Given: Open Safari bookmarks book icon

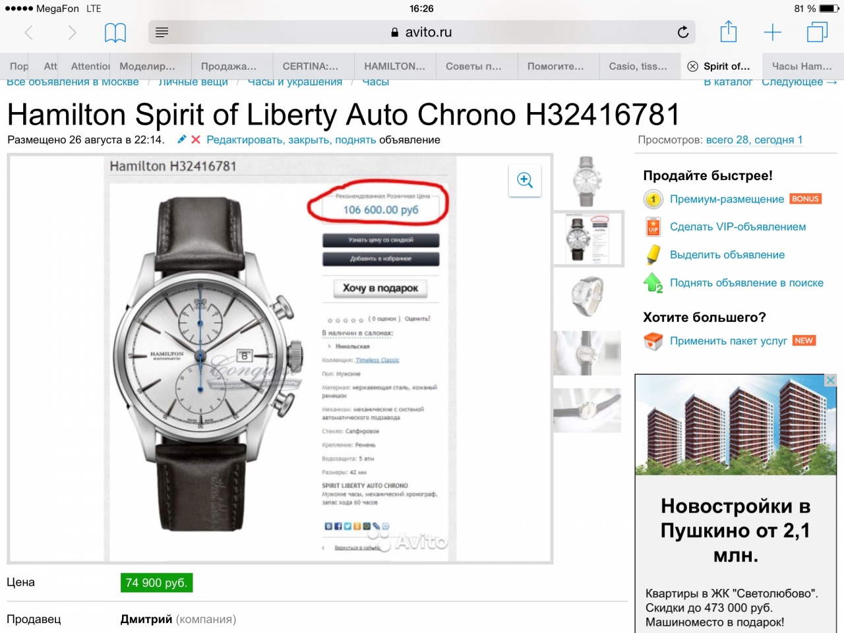Looking at the screenshot, I should tap(115, 32).
